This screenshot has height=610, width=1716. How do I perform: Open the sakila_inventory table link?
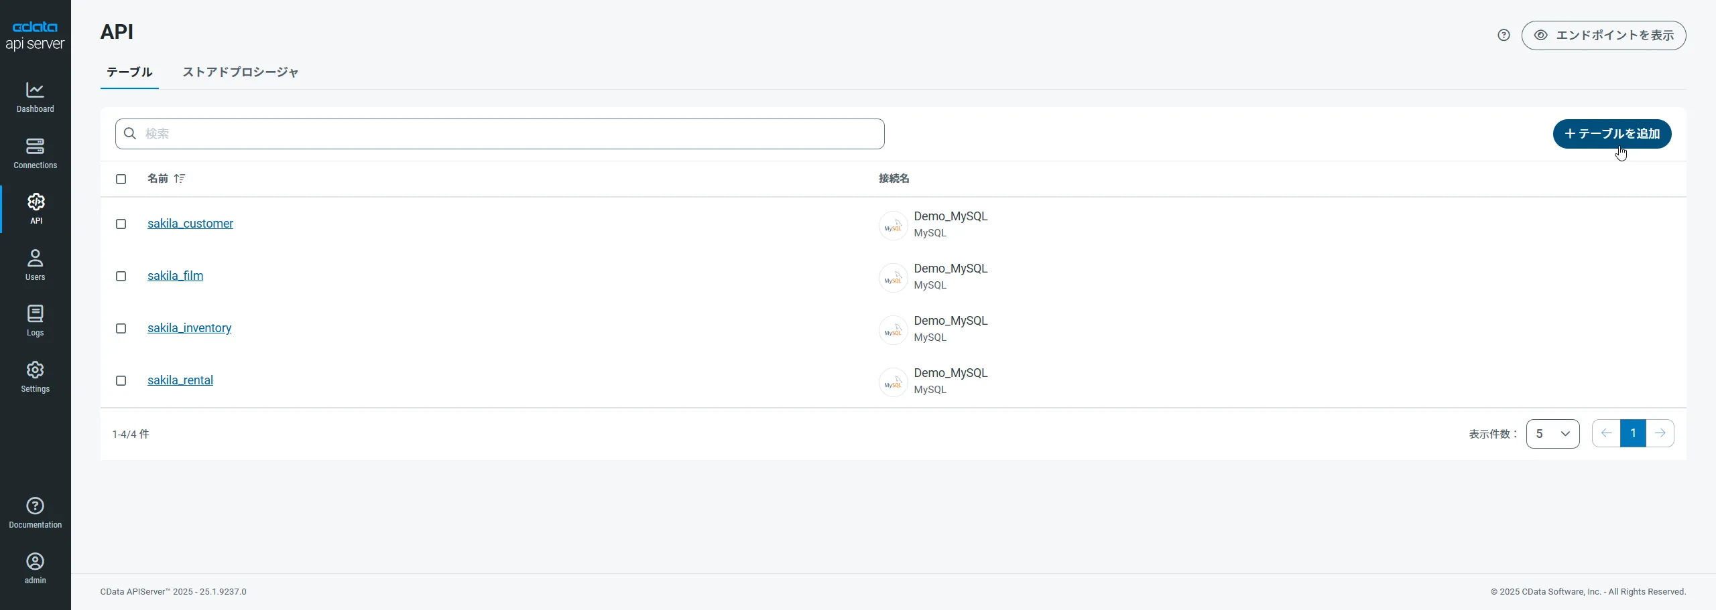pyautogui.click(x=189, y=328)
